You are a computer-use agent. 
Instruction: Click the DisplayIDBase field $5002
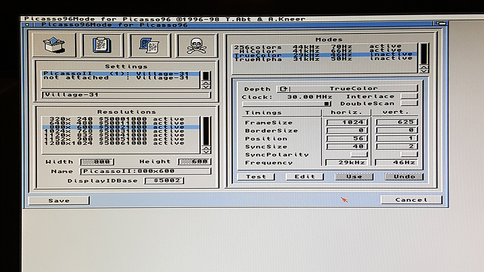pyautogui.click(x=164, y=180)
